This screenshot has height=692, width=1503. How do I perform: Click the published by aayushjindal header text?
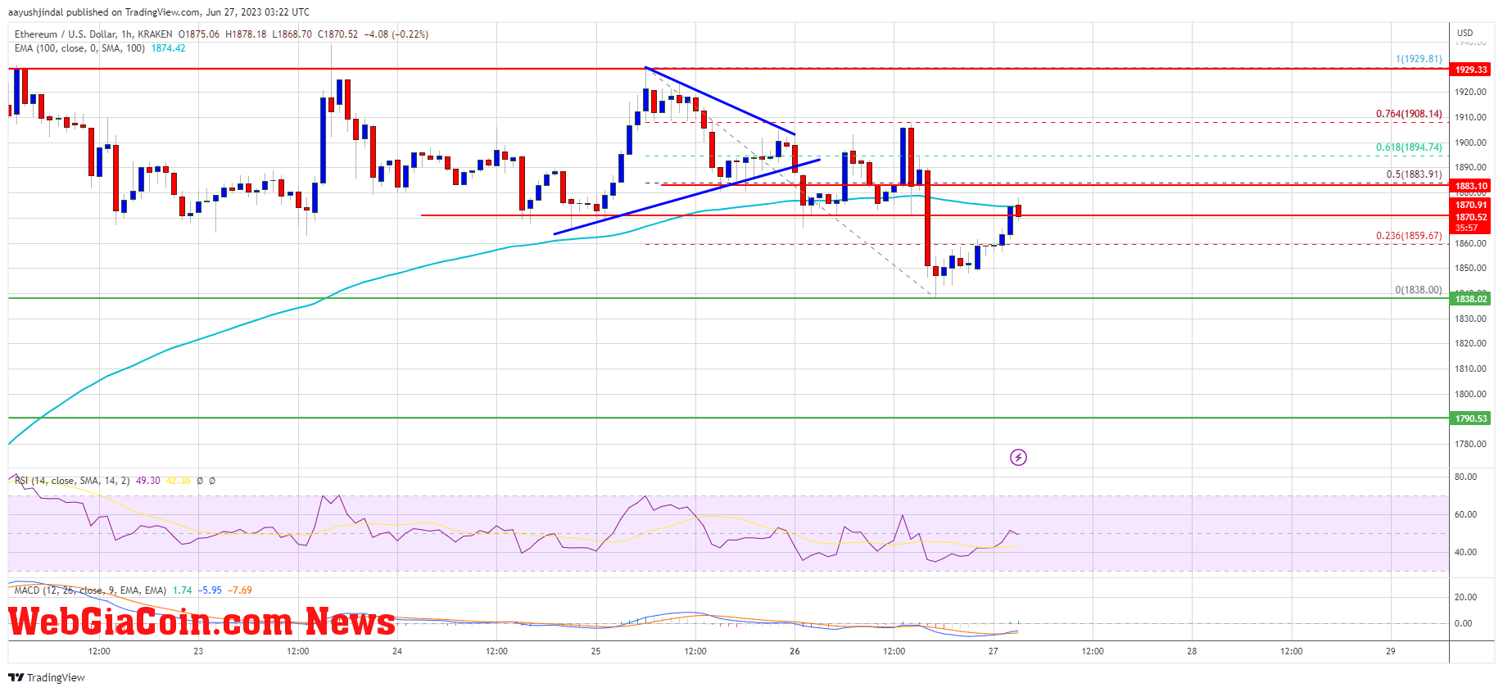point(159,12)
